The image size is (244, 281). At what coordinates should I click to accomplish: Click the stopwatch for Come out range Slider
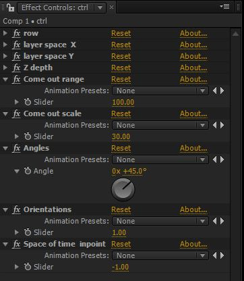tap(28, 102)
